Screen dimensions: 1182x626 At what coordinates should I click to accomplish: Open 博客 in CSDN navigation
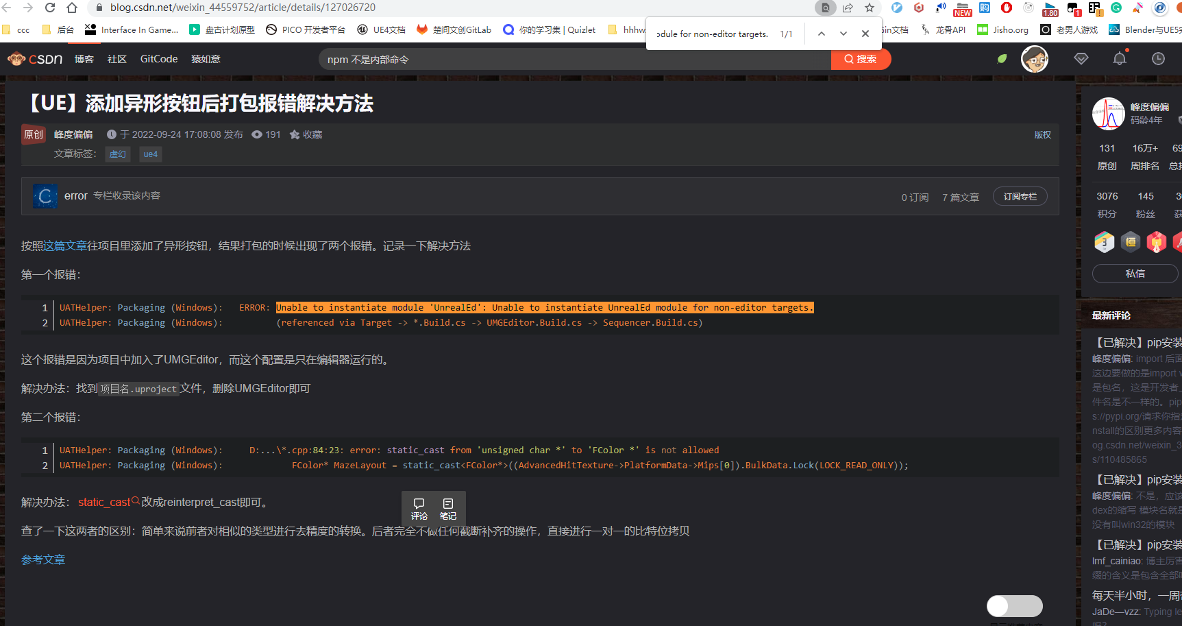[84, 59]
